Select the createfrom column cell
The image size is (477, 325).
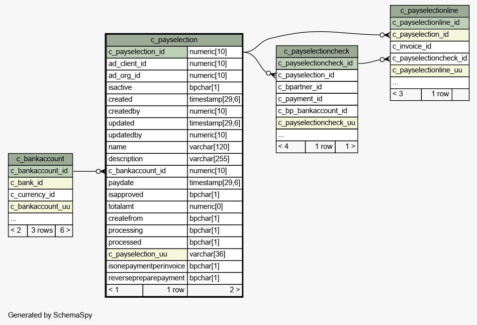[147, 218]
